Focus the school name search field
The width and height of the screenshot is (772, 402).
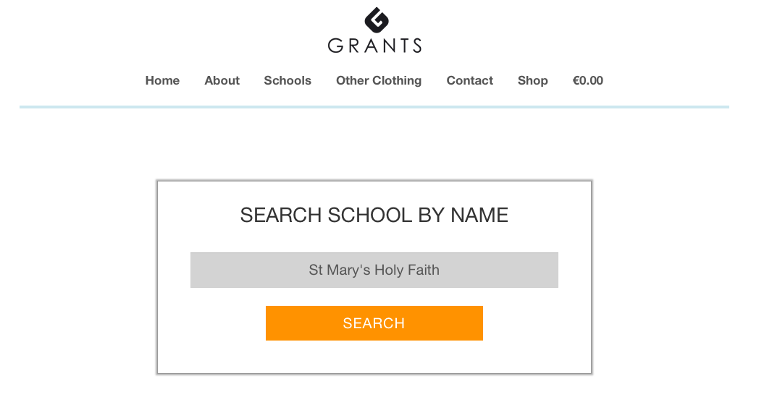point(374,270)
